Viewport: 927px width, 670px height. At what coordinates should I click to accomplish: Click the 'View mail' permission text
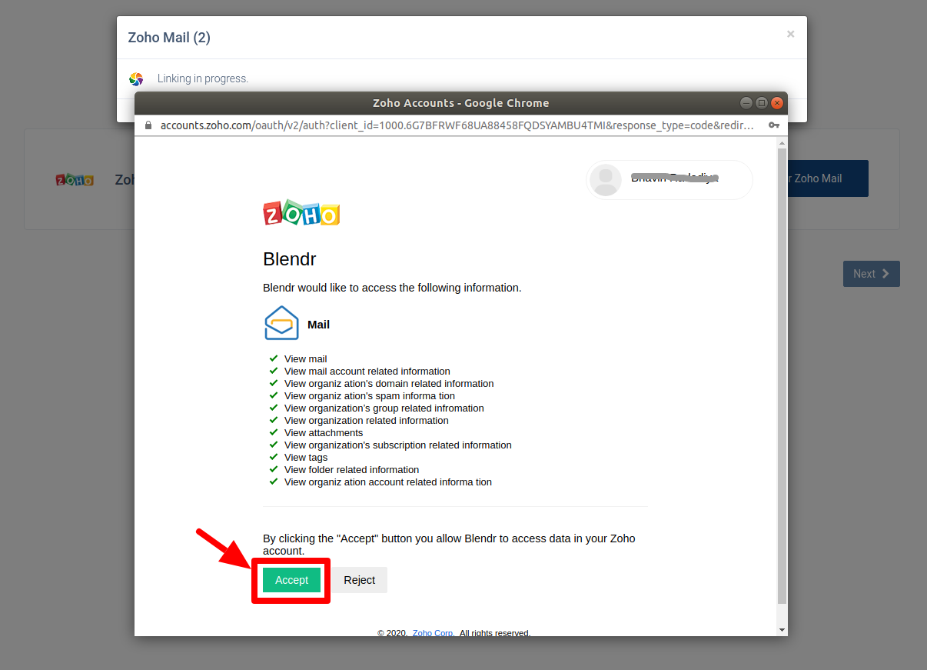305,359
